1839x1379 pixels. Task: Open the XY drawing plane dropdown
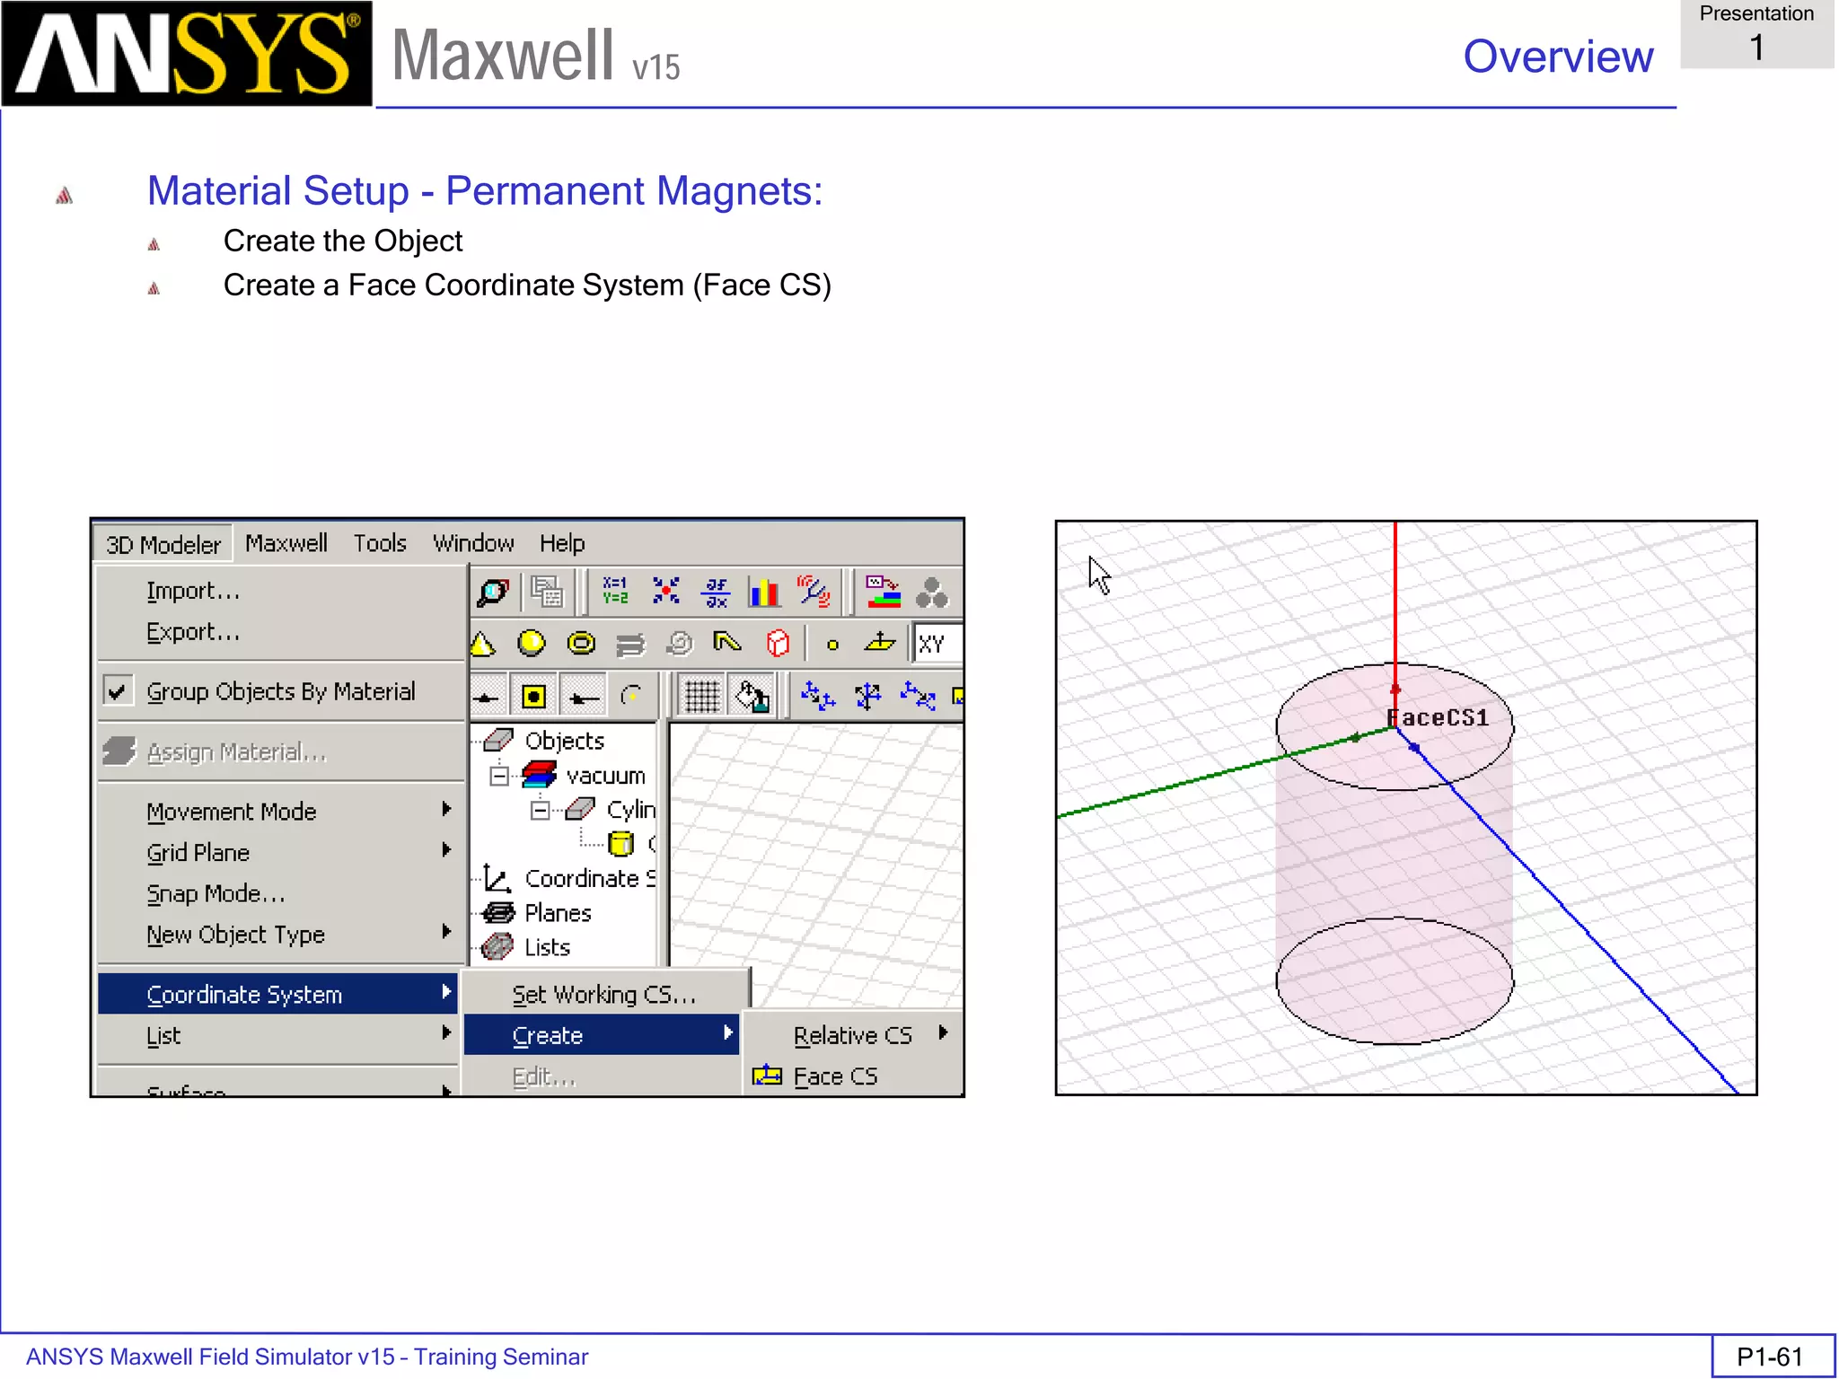937,644
